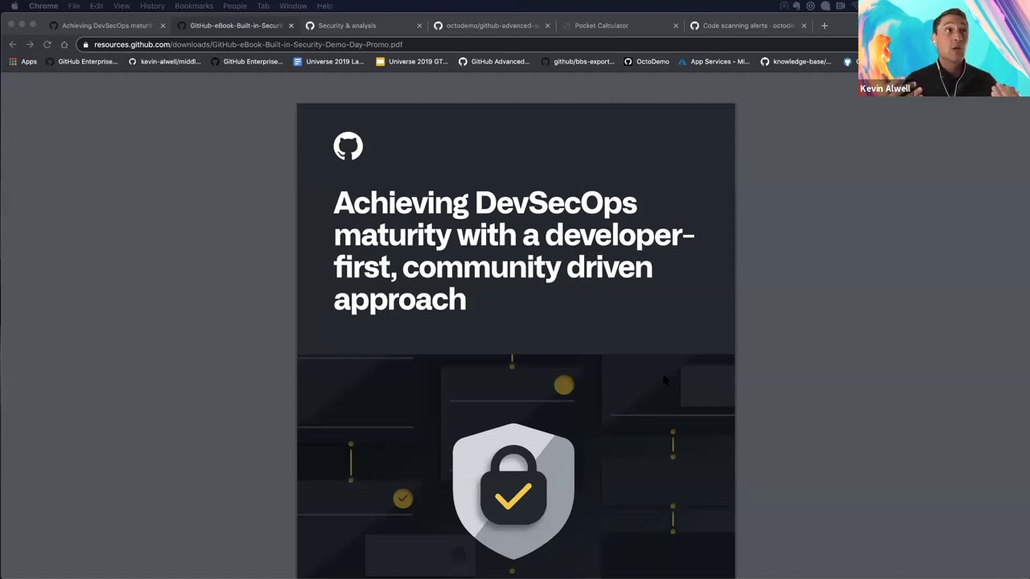Open the Chrome application menu

point(43,6)
